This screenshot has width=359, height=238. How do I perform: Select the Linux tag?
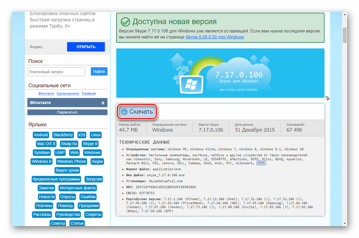(x=96, y=135)
